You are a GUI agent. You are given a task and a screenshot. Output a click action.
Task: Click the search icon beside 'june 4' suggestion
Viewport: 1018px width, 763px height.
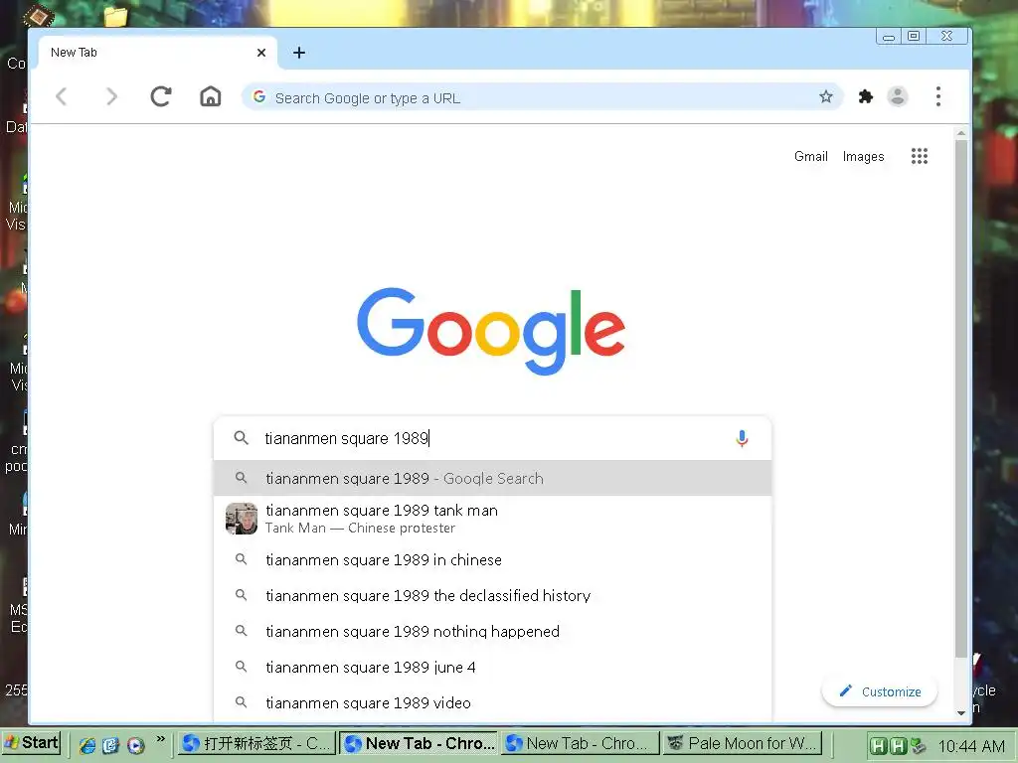pos(241,667)
